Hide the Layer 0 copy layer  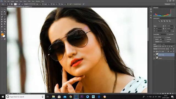click(x=154, y=55)
